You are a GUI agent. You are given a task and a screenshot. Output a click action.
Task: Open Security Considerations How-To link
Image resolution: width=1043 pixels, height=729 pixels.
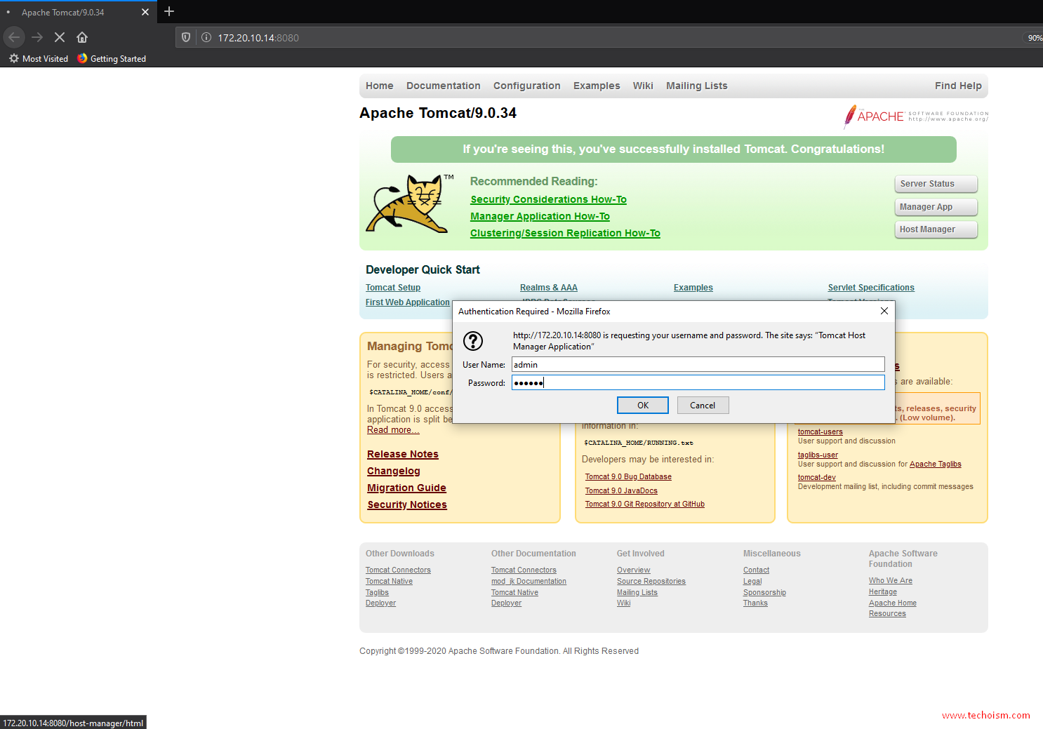pos(548,200)
